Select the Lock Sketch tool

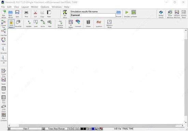[x=11, y=24]
